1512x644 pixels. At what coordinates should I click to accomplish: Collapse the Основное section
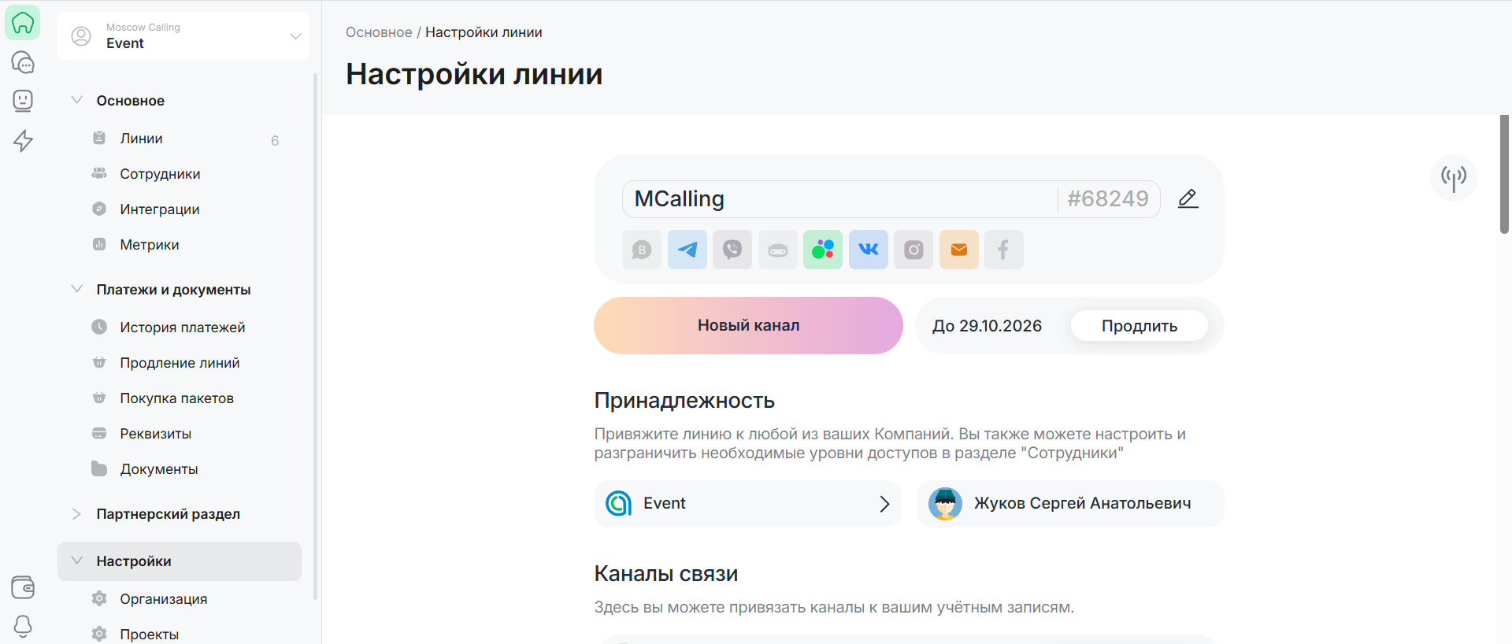(77, 100)
